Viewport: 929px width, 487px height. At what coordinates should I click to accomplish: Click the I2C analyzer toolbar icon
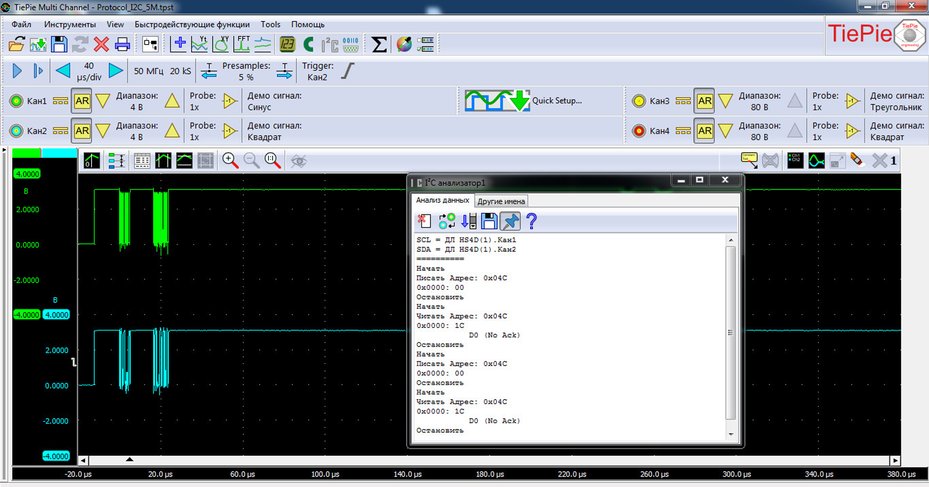click(x=329, y=44)
